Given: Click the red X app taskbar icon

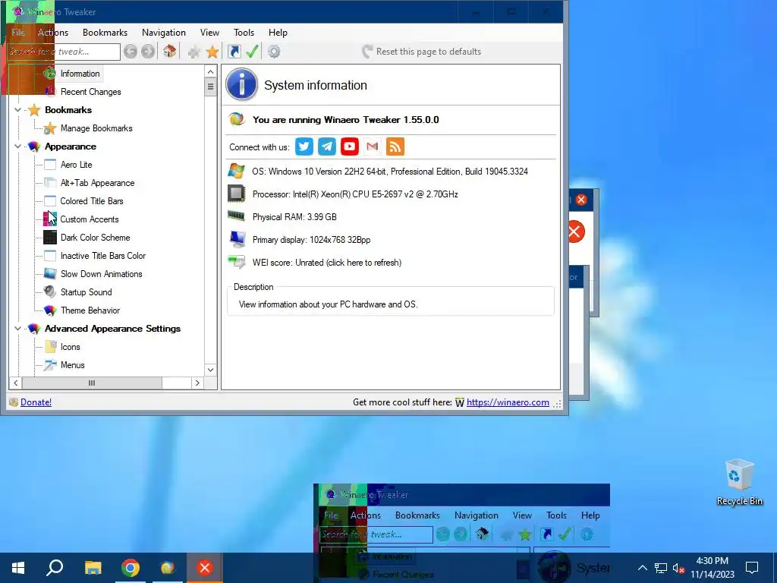Looking at the screenshot, I should point(205,568).
